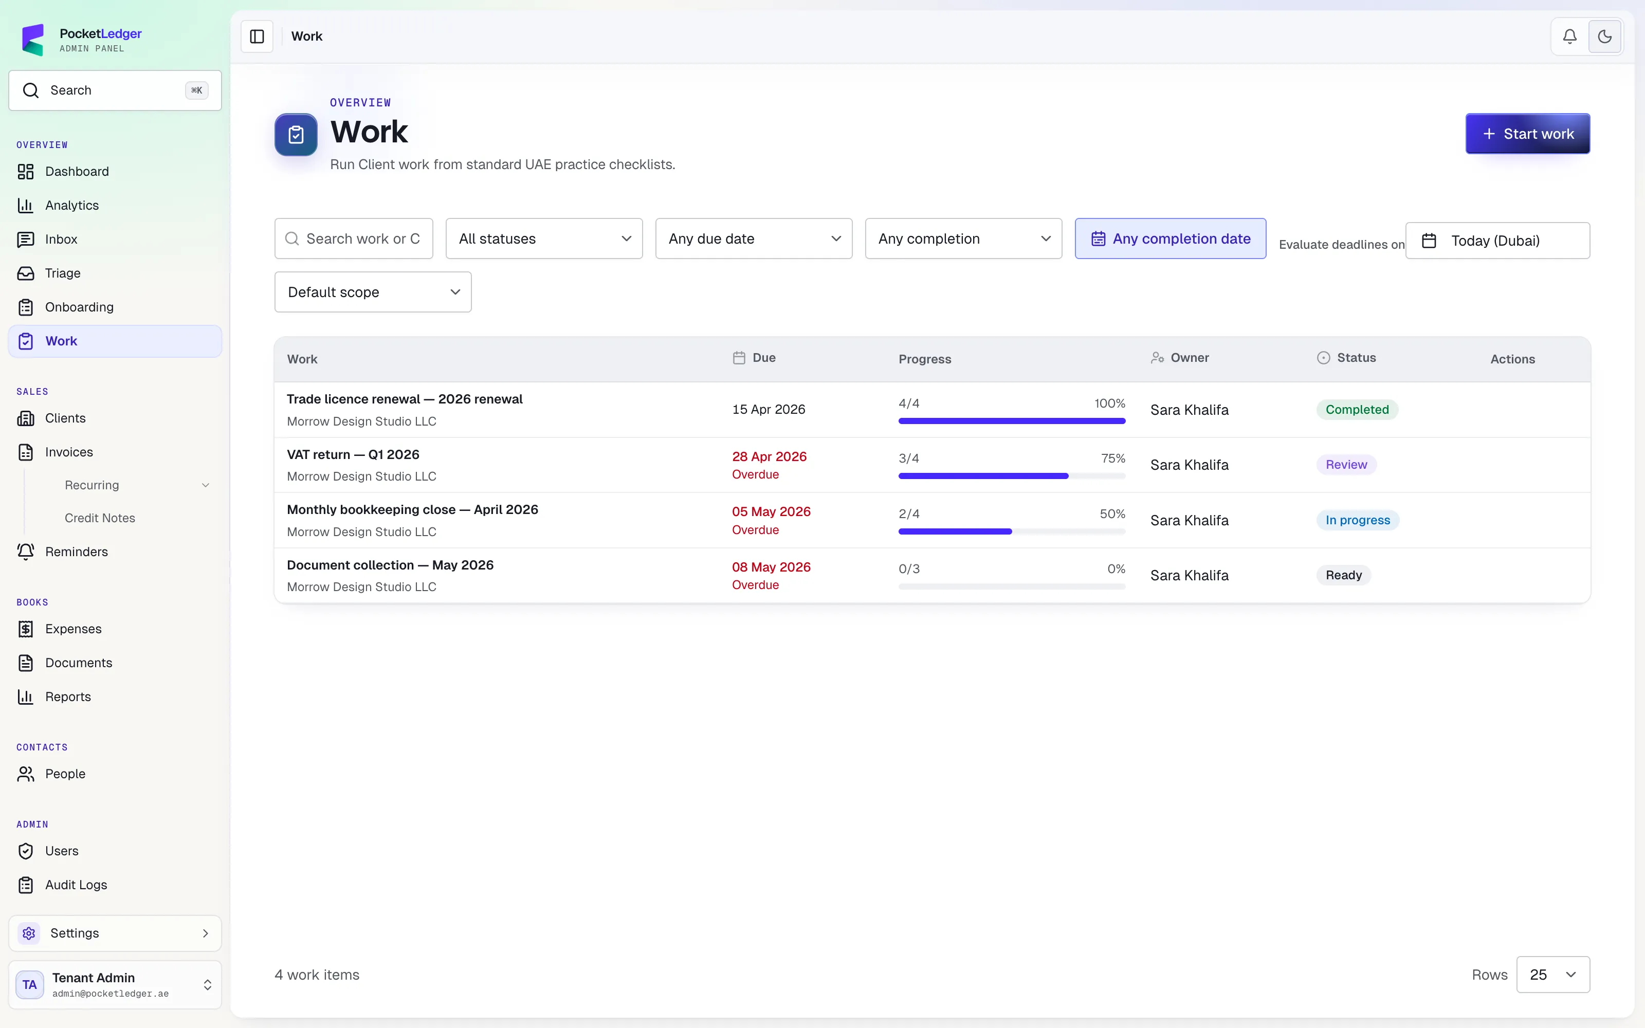This screenshot has width=1645, height=1028.
Task: Select the Work sidebar item
Action: pyautogui.click(x=115, y=341)
